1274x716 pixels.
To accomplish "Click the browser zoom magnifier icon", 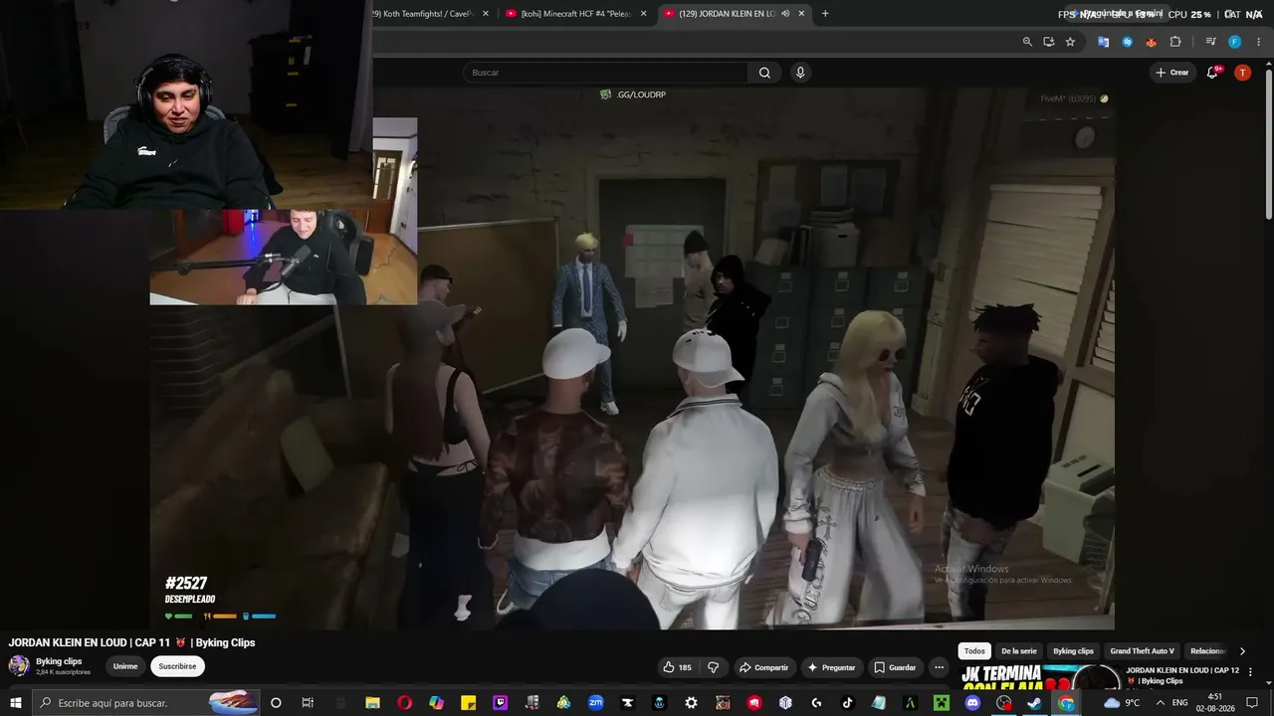I will (1027, 42).
